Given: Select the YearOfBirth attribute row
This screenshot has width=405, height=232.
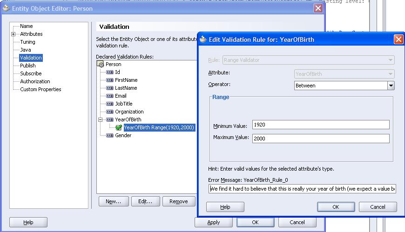Looking at the screenshot, I should point(128,119).
